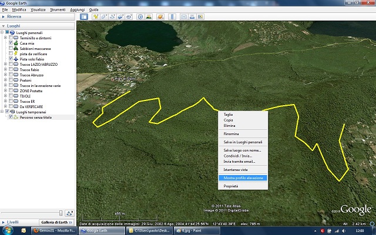This screenshot has width=376, height=235.
Task: Open the Modifica menu
Action: pyautogui.click(x=19, y=9)
